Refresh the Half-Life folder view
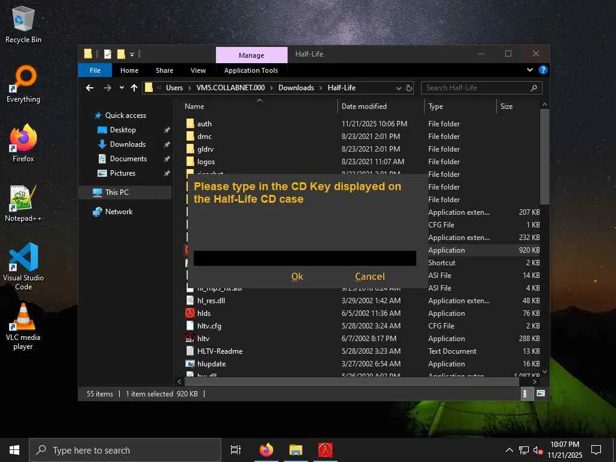 point(409,88)
